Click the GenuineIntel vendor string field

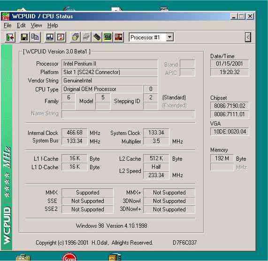tap(109, 81)
